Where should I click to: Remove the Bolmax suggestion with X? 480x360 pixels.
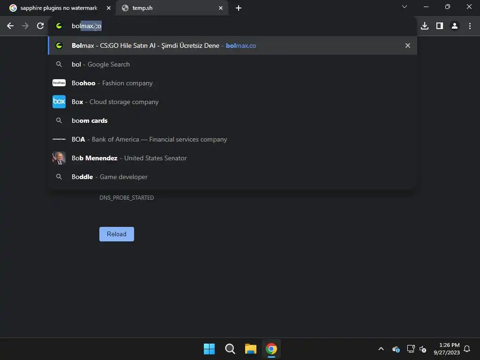407,45
